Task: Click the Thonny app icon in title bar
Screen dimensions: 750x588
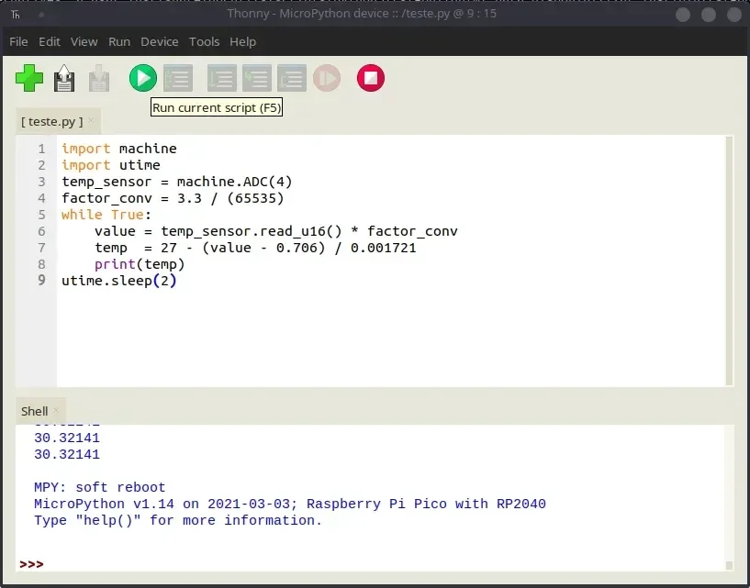Action: click(16, 15)
